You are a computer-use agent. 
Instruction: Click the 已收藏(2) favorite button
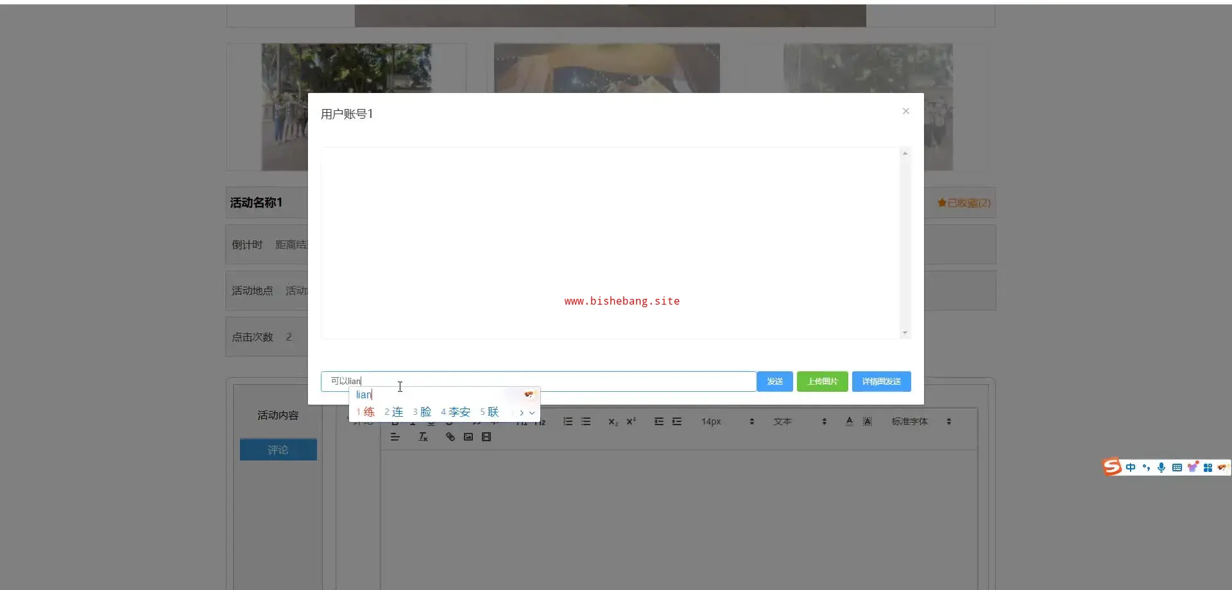click(964, 203)
